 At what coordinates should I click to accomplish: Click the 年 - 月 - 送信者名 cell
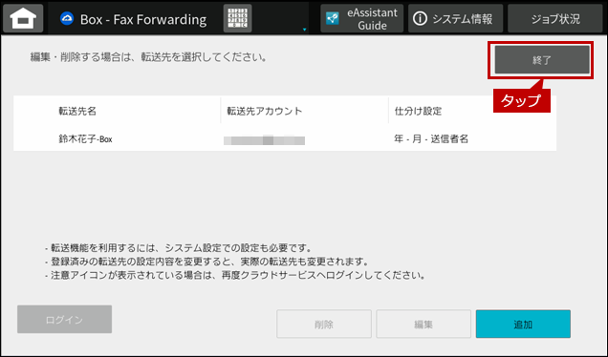431,139
